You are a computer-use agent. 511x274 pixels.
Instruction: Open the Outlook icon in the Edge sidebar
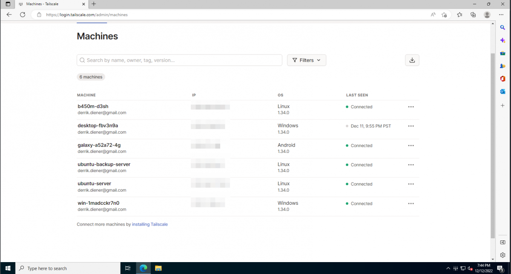[x=502, y=91]
